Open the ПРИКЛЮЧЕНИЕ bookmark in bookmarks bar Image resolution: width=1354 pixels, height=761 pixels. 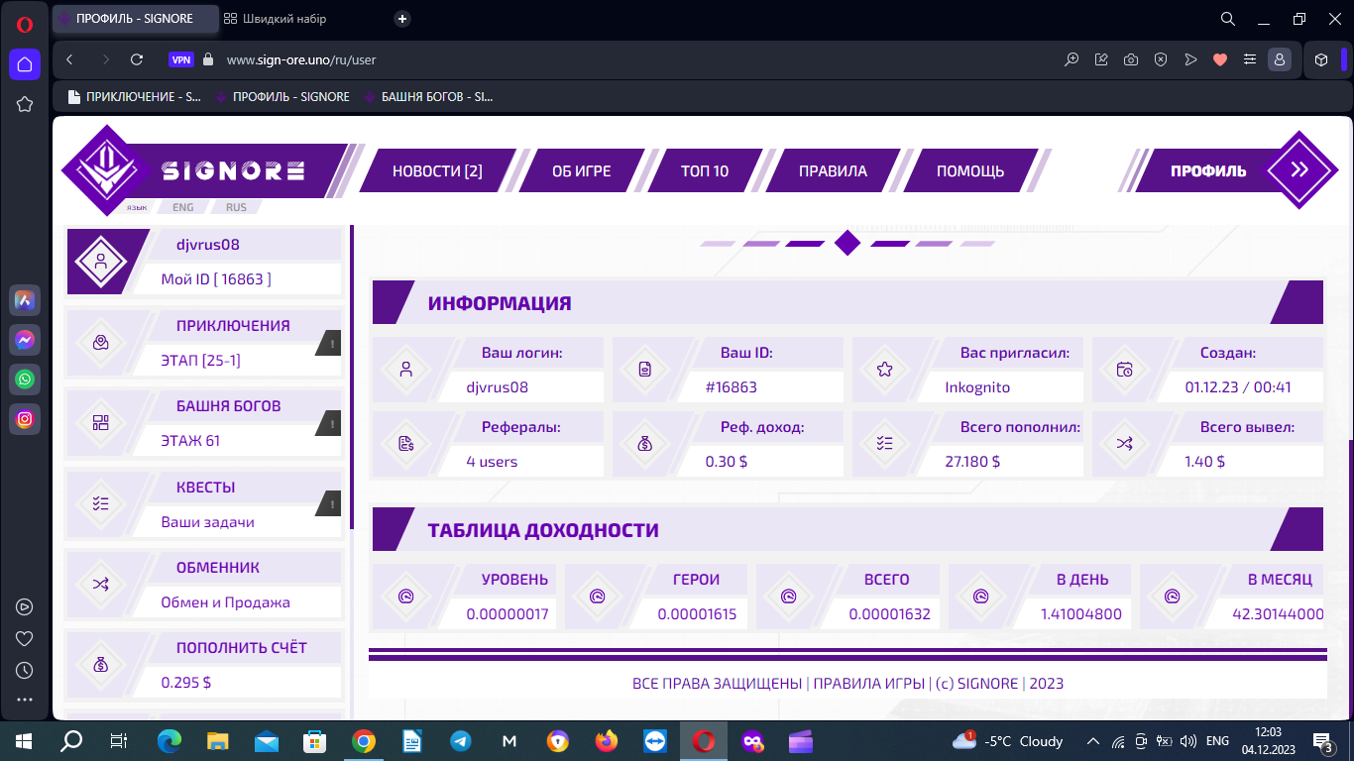(134, 97)
